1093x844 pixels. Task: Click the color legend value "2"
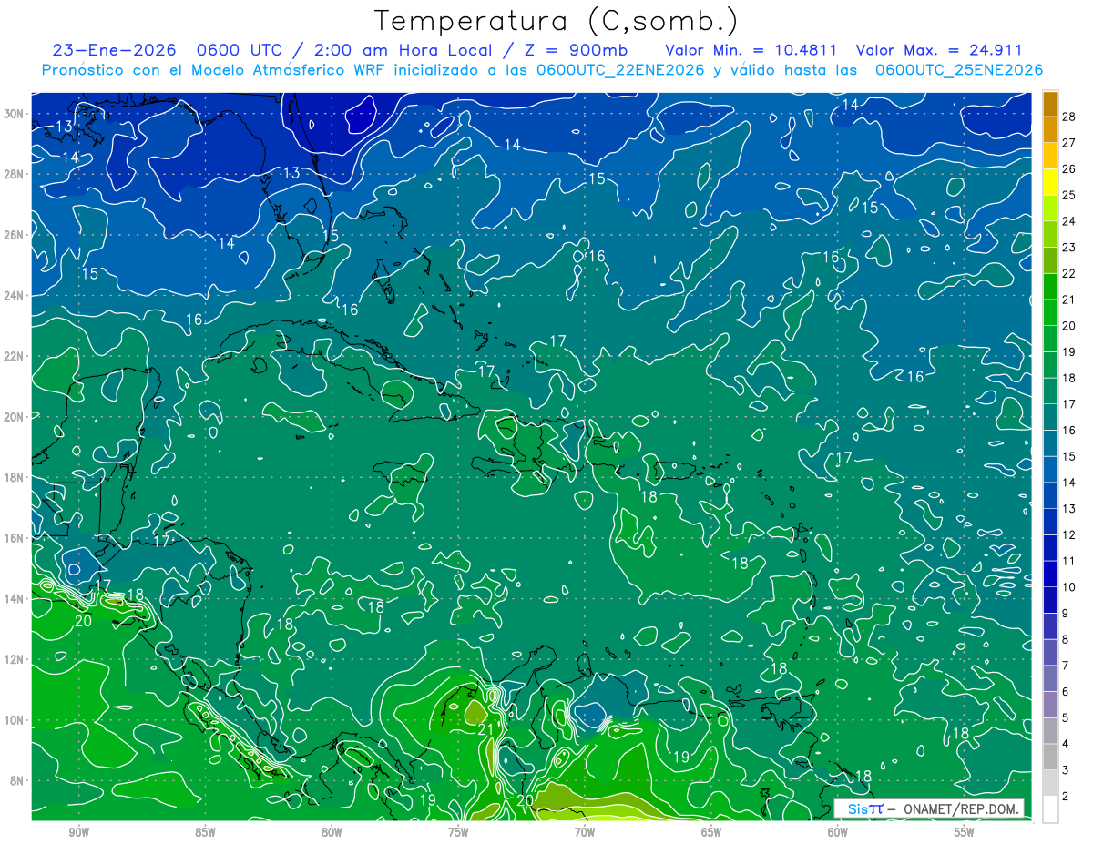[1066, 797]
